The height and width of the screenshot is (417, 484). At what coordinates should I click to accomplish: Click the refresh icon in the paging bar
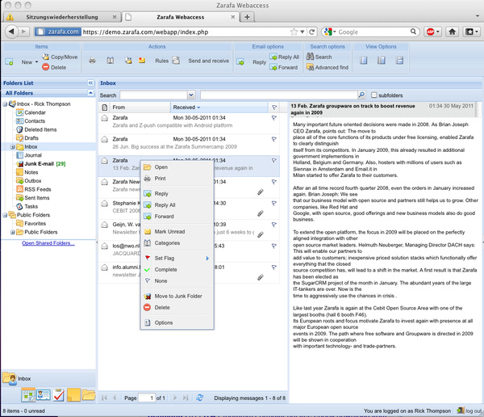click(200, 398)
